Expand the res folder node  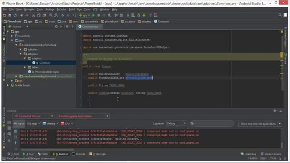(12, 81)
